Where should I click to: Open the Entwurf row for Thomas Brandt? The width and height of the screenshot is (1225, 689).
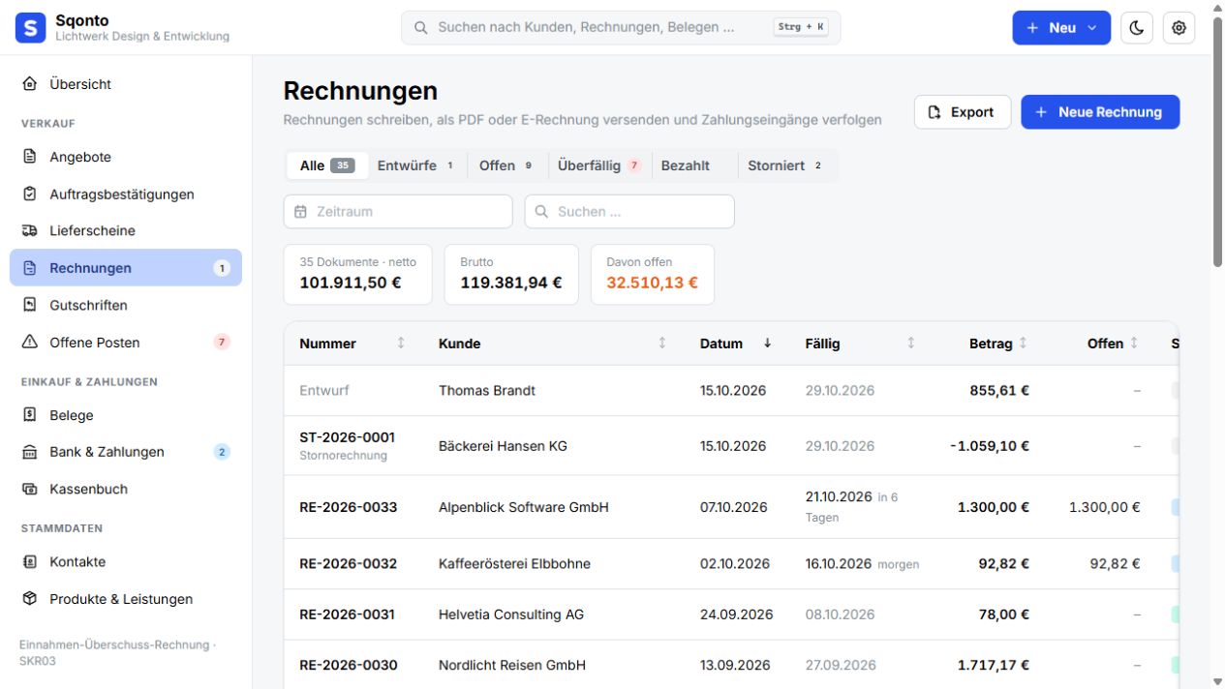coord(731,391)
